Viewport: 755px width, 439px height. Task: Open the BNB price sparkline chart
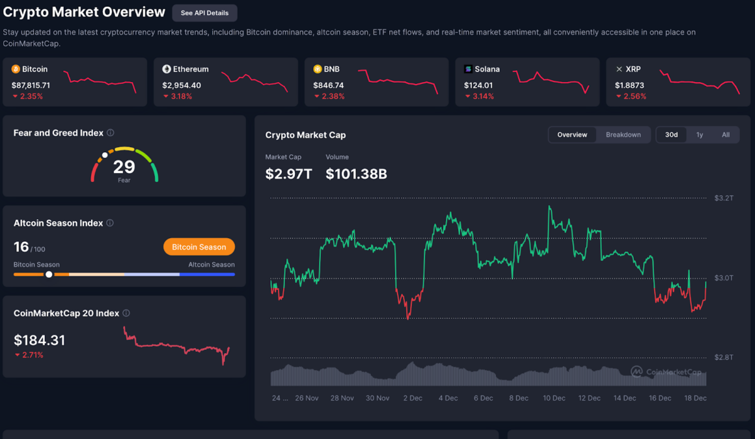click(398, 82)
